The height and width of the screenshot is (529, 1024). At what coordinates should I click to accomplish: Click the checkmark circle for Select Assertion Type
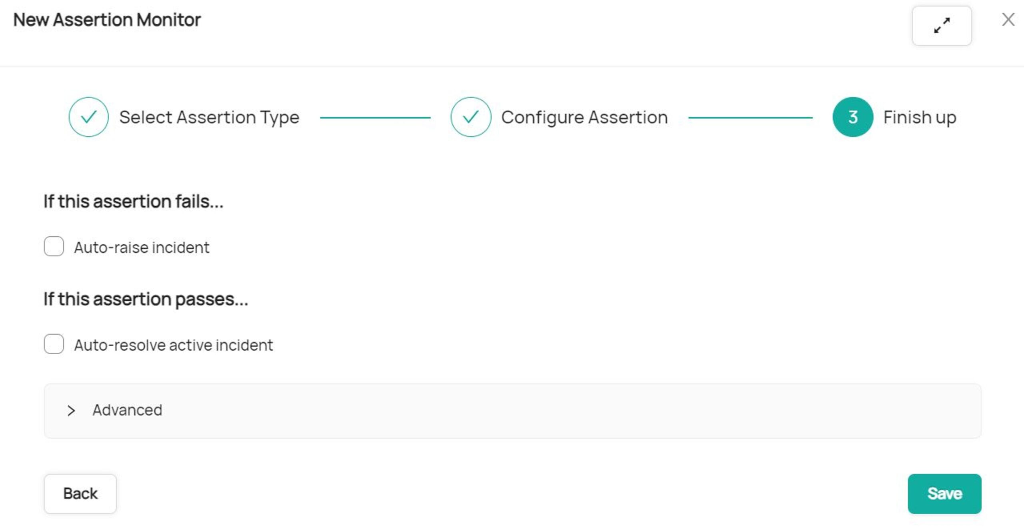click(88, 117)
